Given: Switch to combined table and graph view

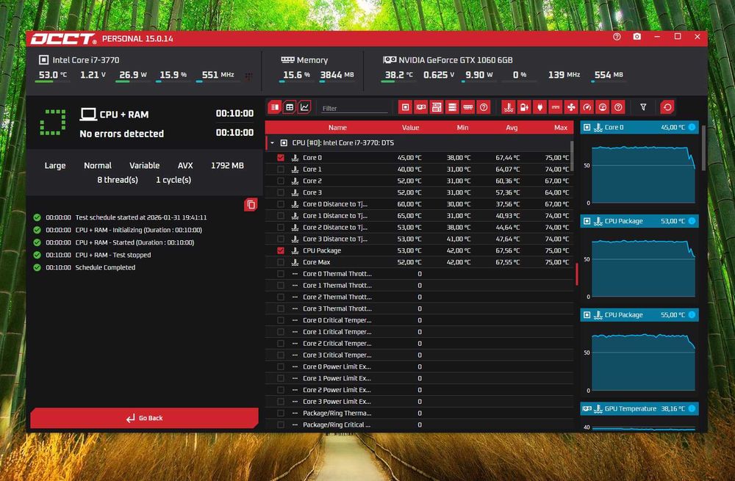Looking at the screenshot, I should pos(275,107).
